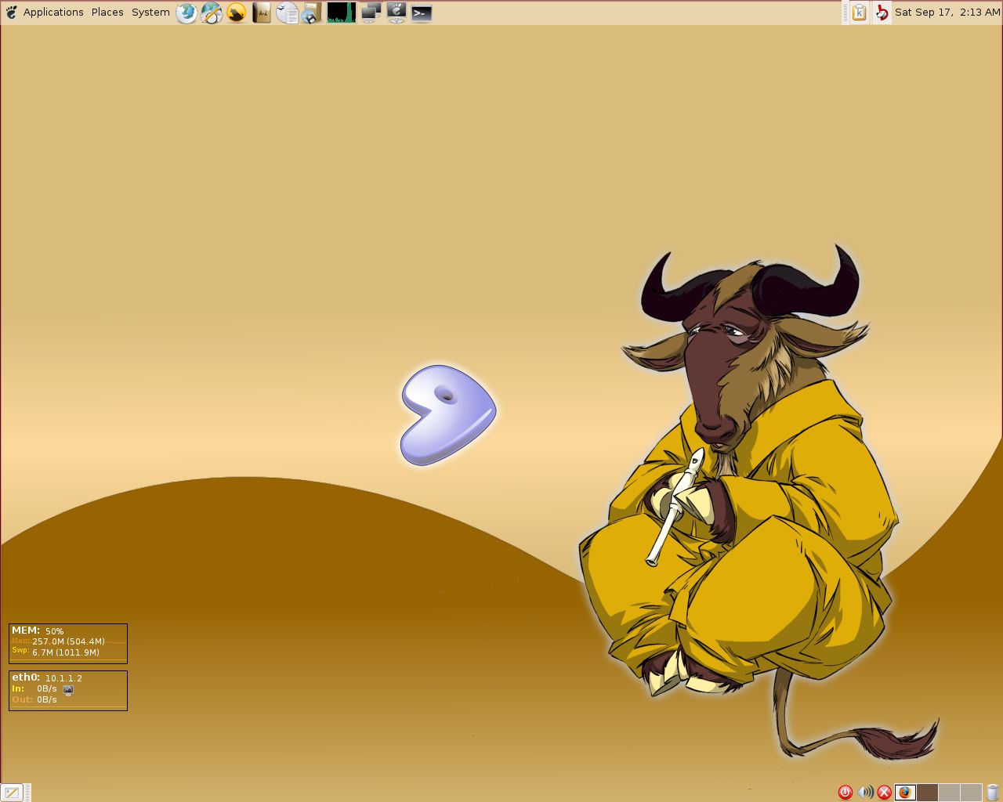This screenshot has width=1003, height=802.
Task: Open the A-Z dictionary book launcher
Action: tap(262, 13)
